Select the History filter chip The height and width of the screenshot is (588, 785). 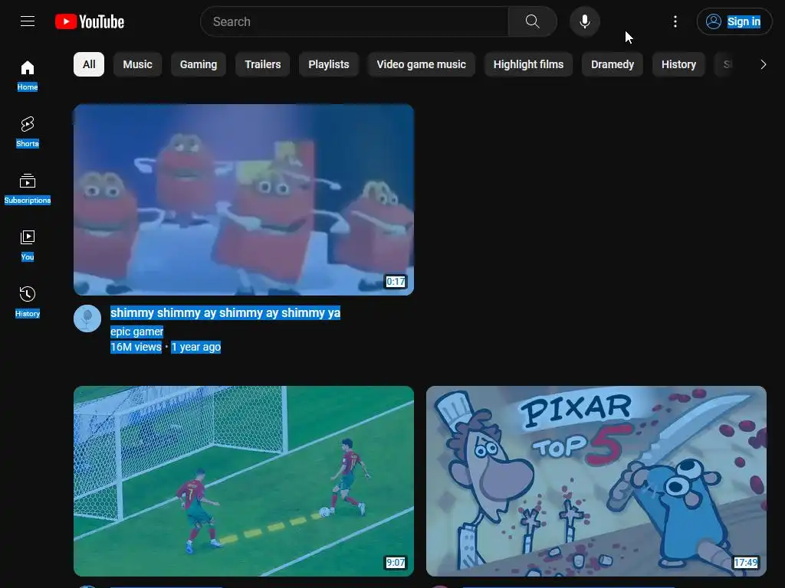click(679, 64)
